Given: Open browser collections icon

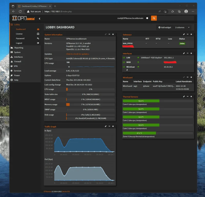Looking at the screenshot, I should [179, 11].
